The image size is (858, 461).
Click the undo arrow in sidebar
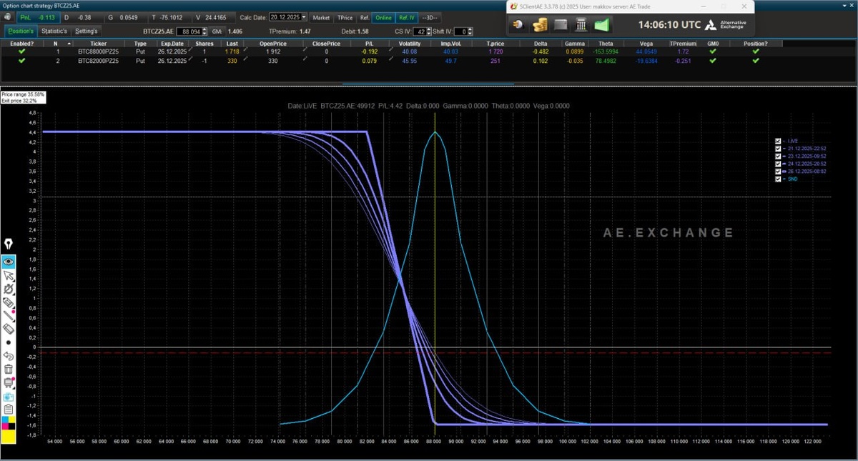click(9, 355)
